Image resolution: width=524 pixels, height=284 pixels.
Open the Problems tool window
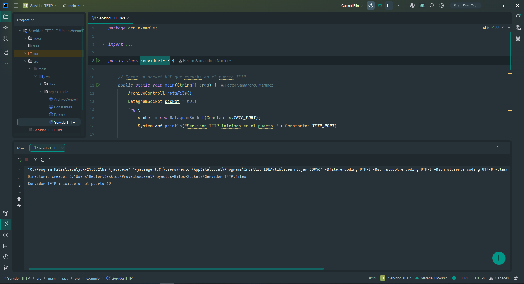pos(6,257)
